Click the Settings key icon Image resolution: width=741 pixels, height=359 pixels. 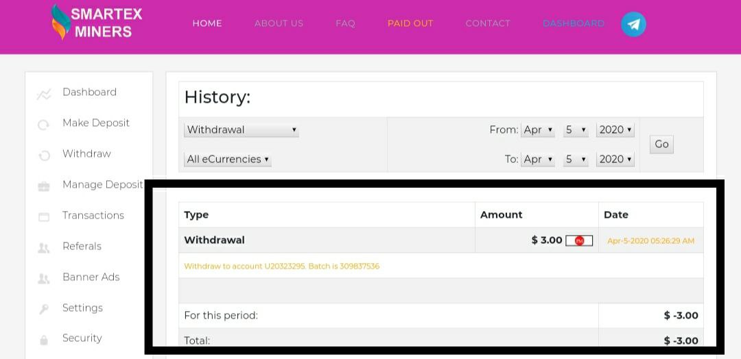44,309
